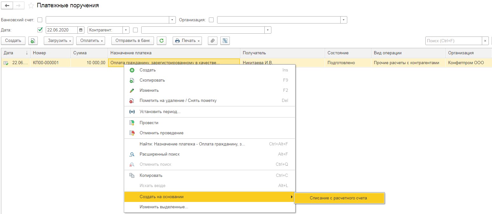Click the Назначение платежа column header
This screenshot has width=492, height=214.
174,53
